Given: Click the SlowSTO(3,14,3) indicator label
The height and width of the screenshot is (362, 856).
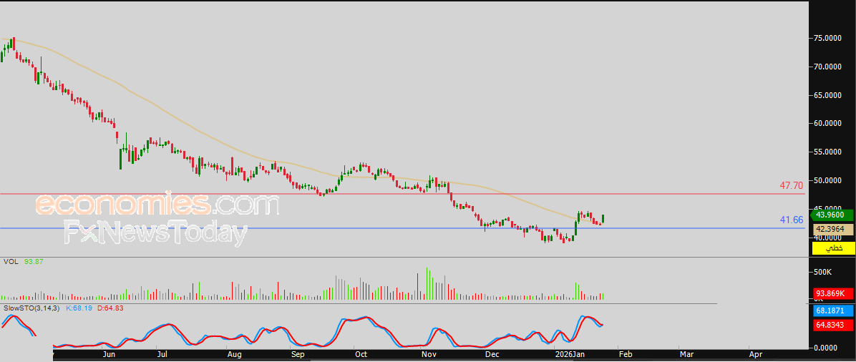Looking at the screenshot, I should [x=31, y=308].
